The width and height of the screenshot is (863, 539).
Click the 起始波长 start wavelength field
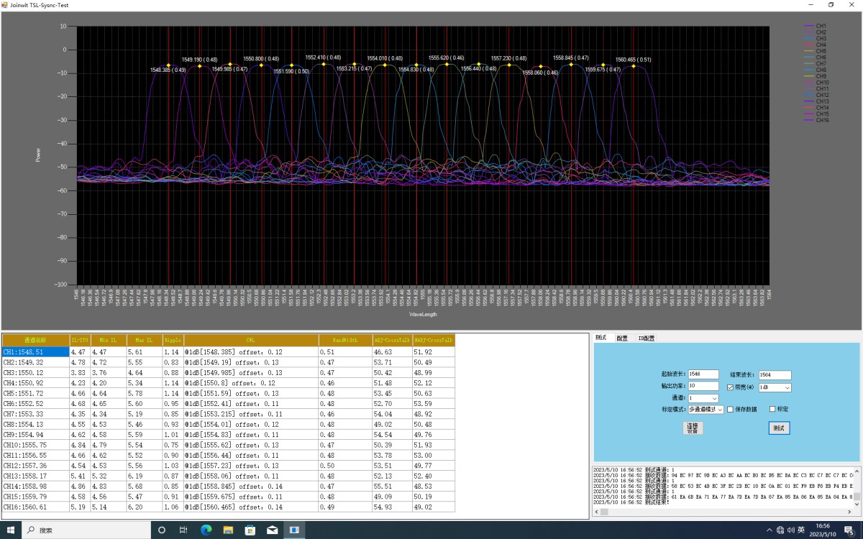(x=703, y=374)
